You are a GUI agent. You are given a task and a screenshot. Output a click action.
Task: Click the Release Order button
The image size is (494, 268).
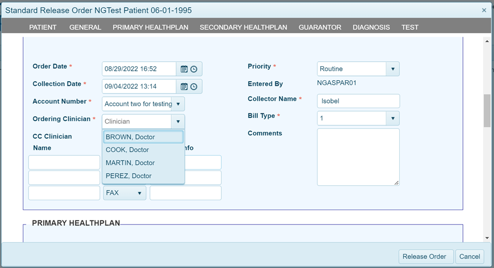pyautogui.click(x=426, y=257)
